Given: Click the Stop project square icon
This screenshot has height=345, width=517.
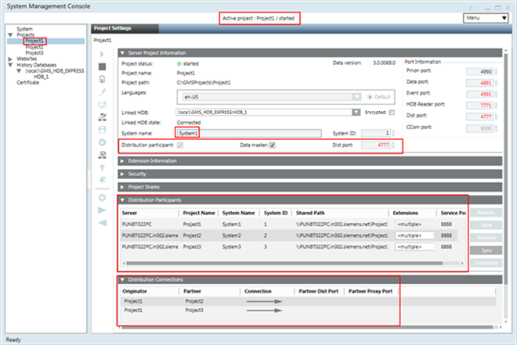Looking at the screenshot, I should click(102, 67).
